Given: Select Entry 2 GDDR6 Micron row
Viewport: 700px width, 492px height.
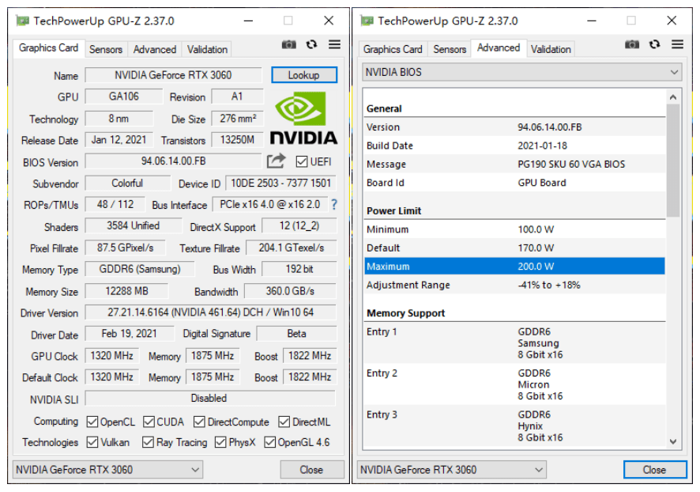Looking at the screenshot, I should point(515,384).
